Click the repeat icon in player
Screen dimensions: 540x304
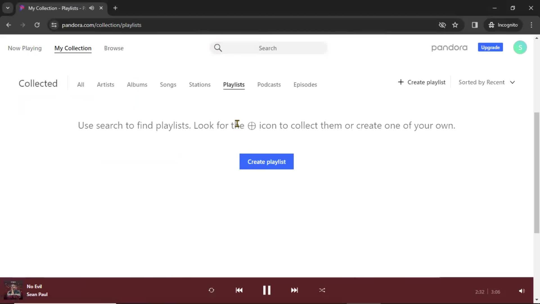pyautogui.click(x=211, y=290)
